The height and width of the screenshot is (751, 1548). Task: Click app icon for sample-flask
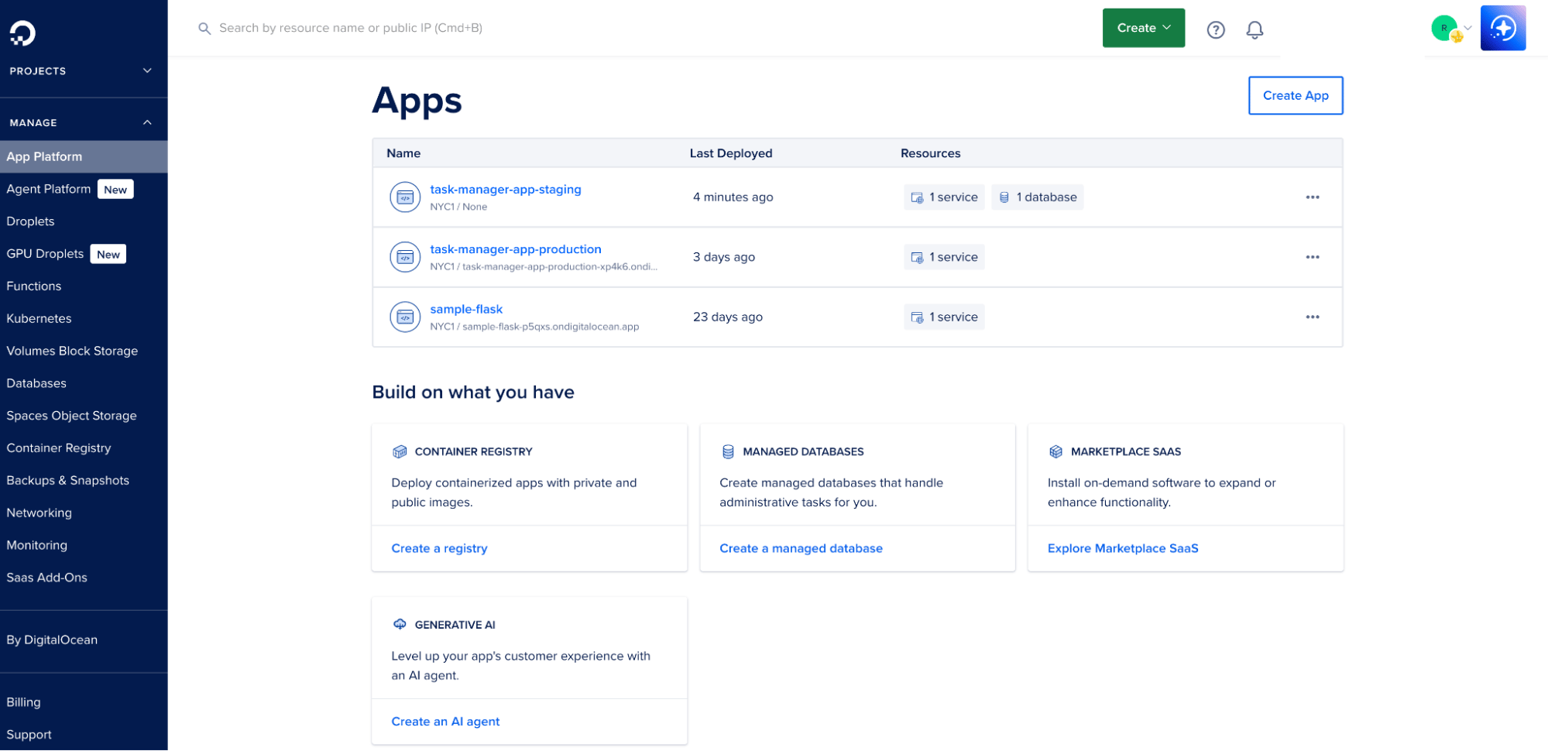point(405,317)
